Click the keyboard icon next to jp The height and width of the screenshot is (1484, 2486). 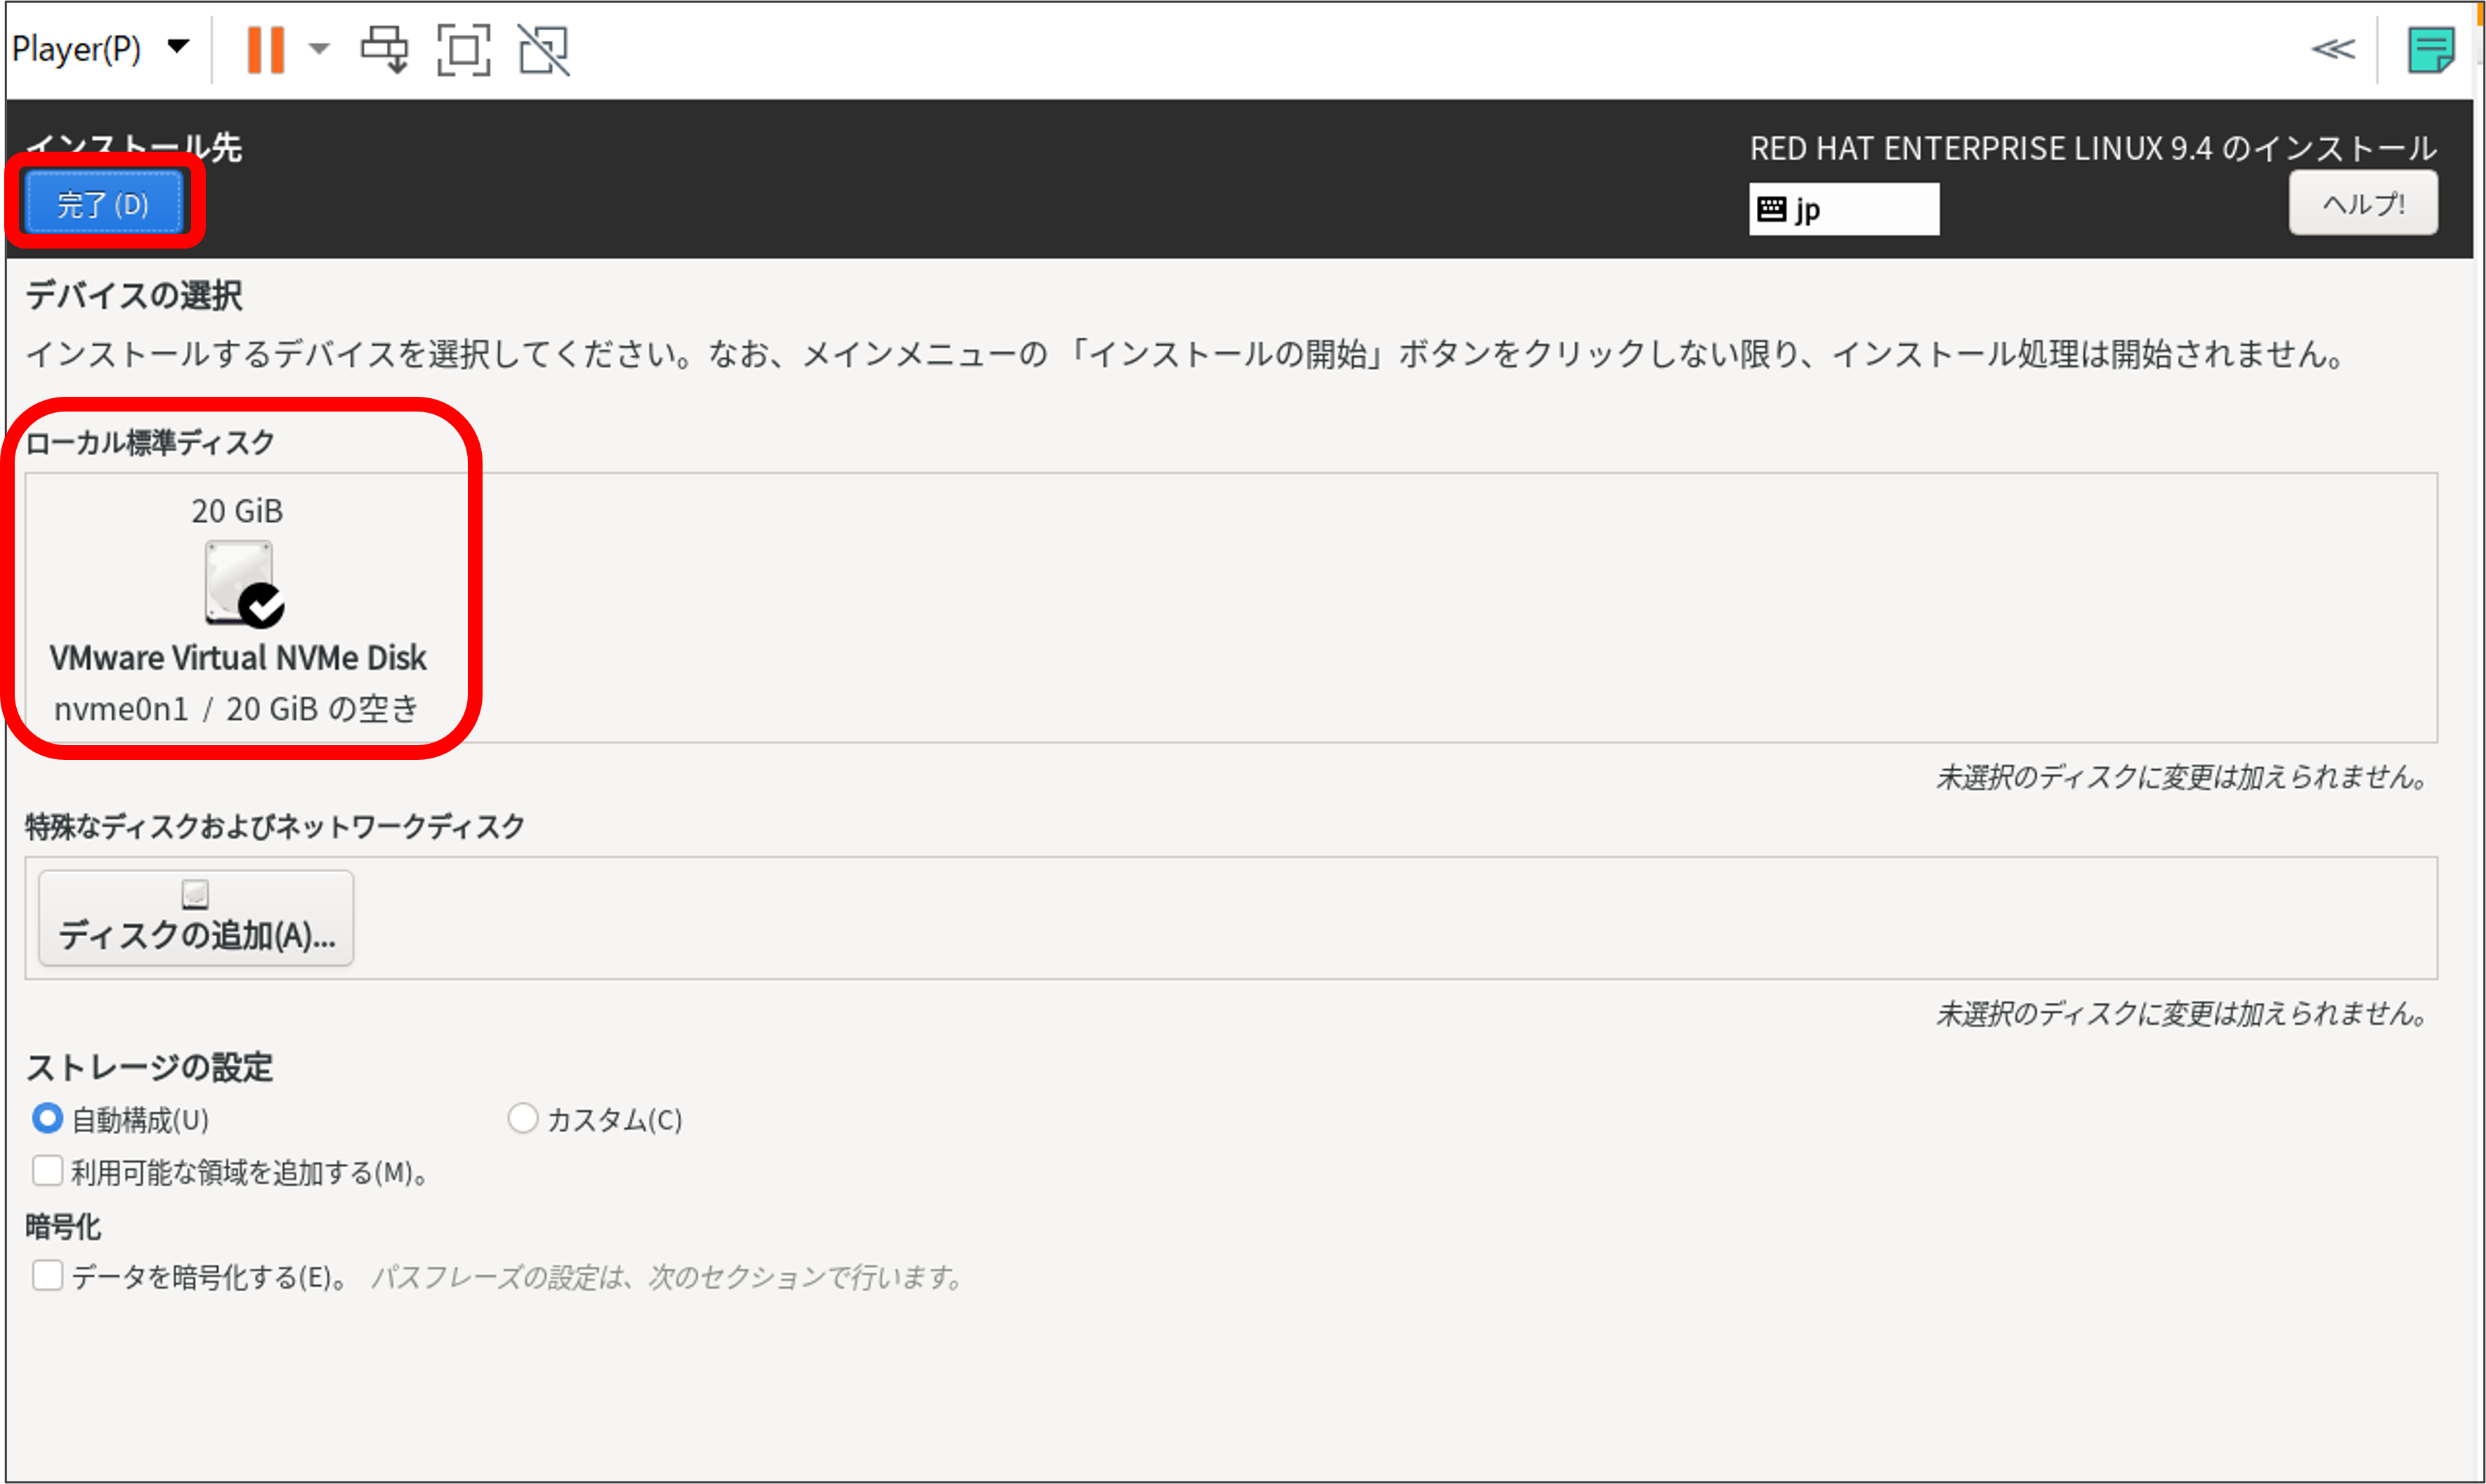[1771, 209]
